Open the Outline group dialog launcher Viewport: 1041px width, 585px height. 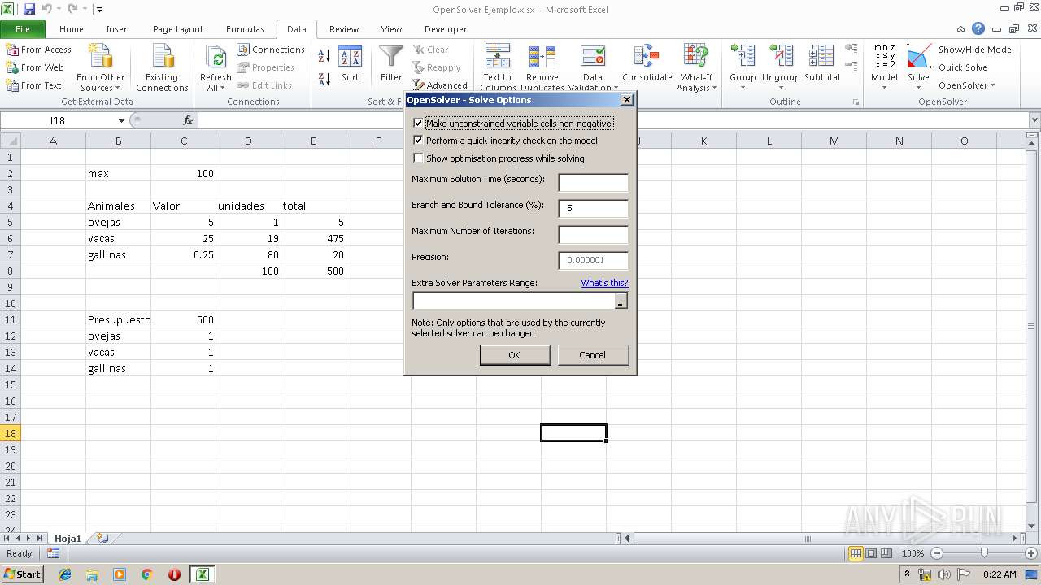(856, 102)
